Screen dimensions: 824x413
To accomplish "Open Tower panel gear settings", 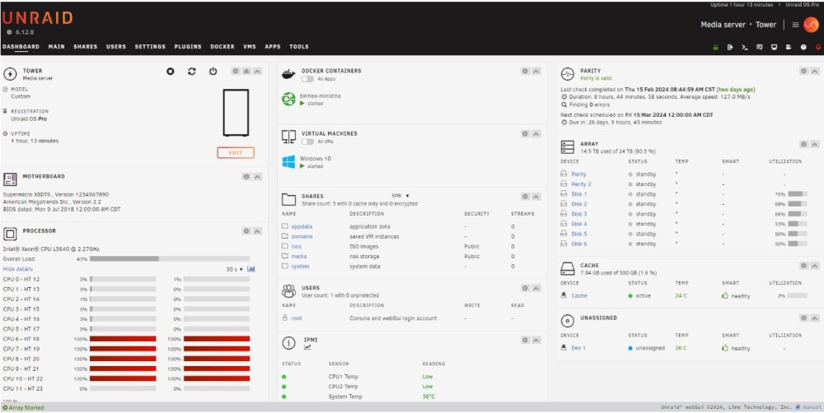I will pyautogui.click(x=236, y=71).
